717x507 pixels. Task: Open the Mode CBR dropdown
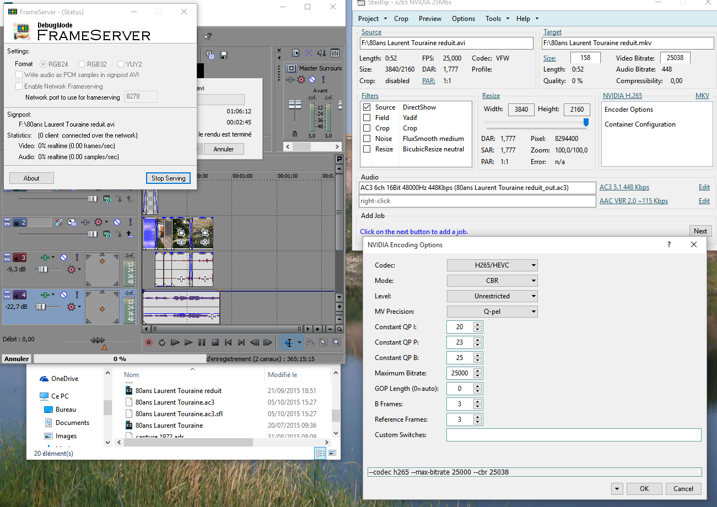[x=492, y=281]
